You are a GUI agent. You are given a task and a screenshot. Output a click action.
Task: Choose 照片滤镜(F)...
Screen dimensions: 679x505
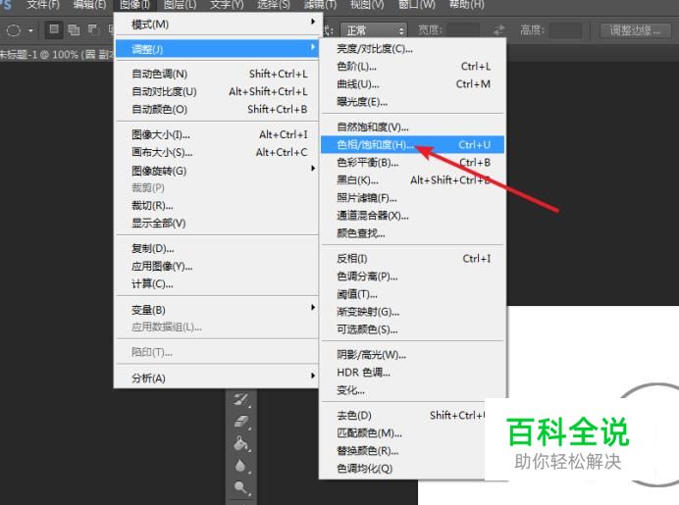pyautogui.click(x=412, y=198)
